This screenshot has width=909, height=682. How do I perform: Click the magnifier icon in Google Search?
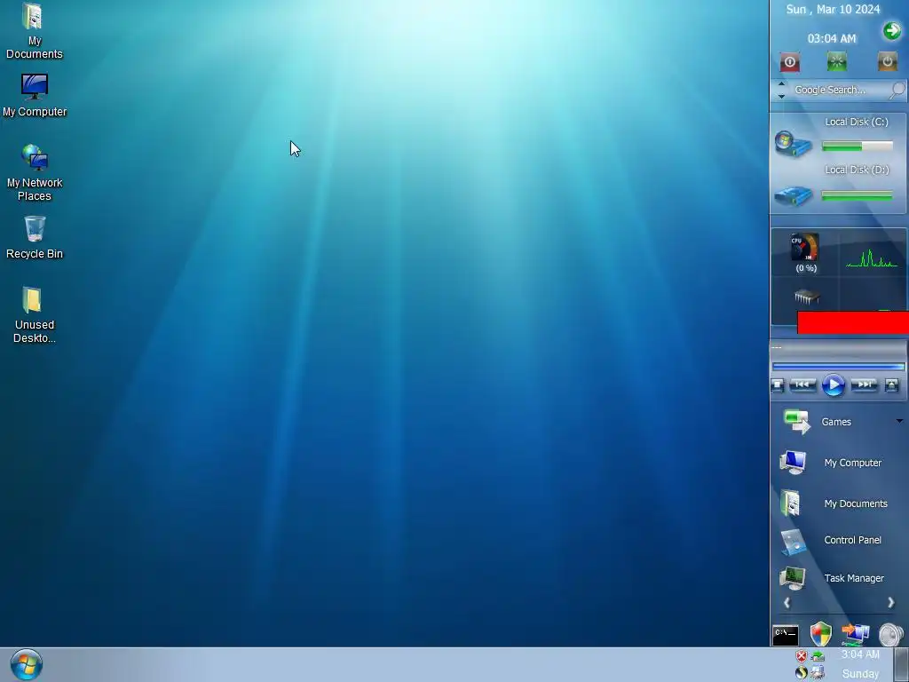click(x=897, y=90)
